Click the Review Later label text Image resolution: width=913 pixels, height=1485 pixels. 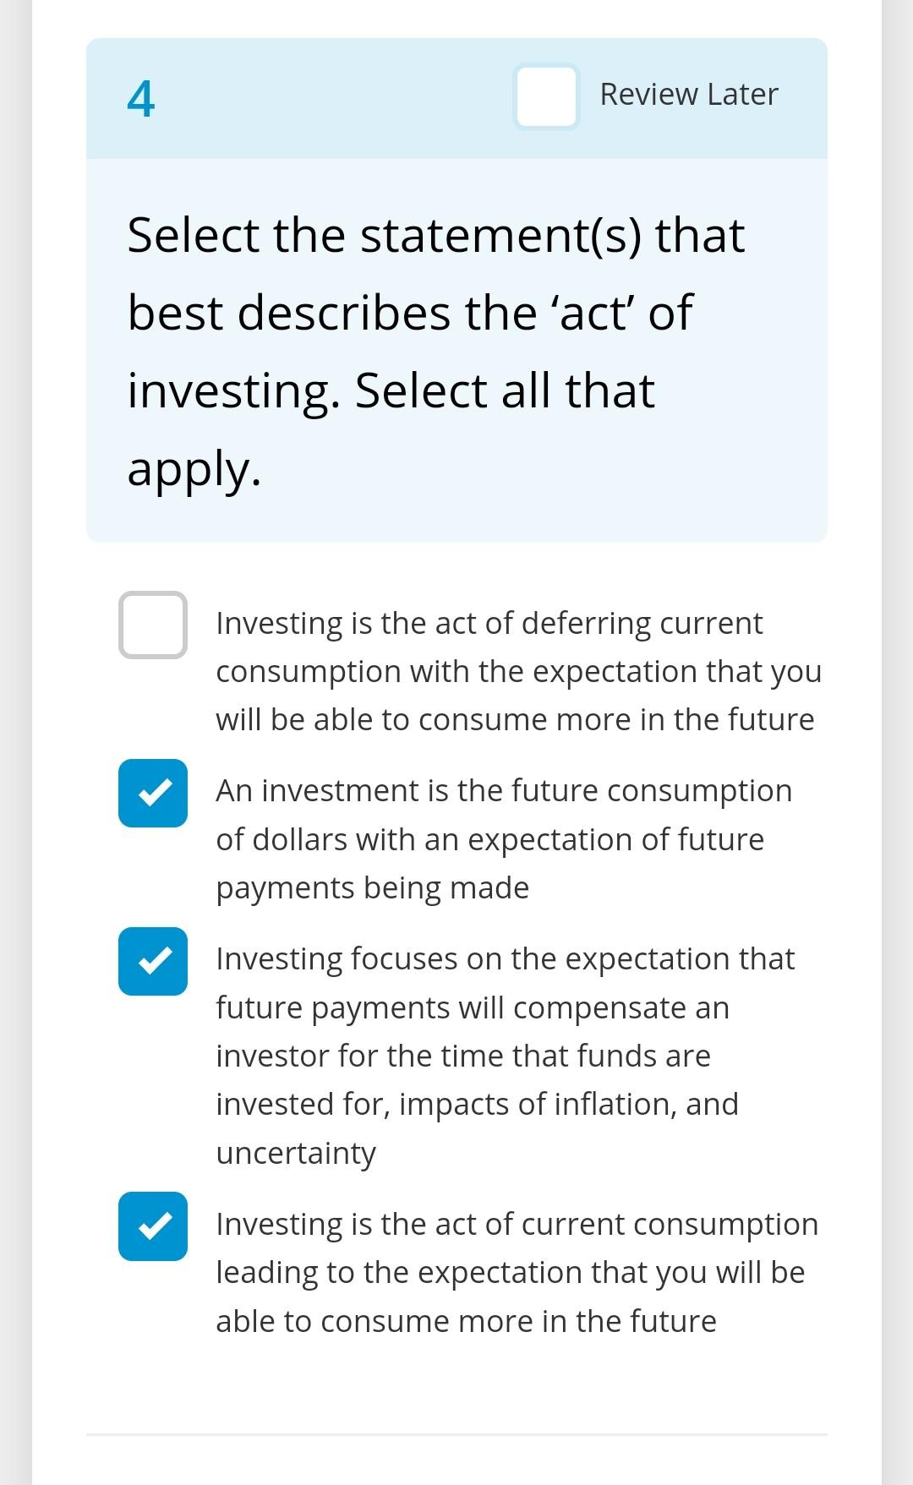tap(688, 94)
